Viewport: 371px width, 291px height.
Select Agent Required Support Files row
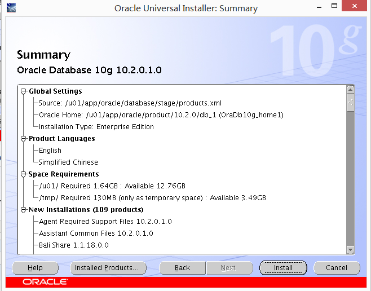(x=105, y=222)
